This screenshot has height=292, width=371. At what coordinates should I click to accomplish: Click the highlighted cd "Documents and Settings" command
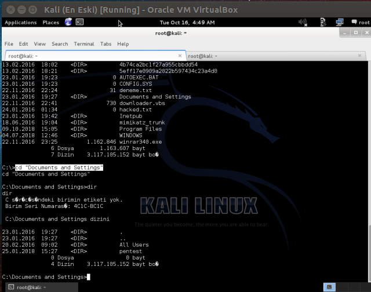[59, 167]
